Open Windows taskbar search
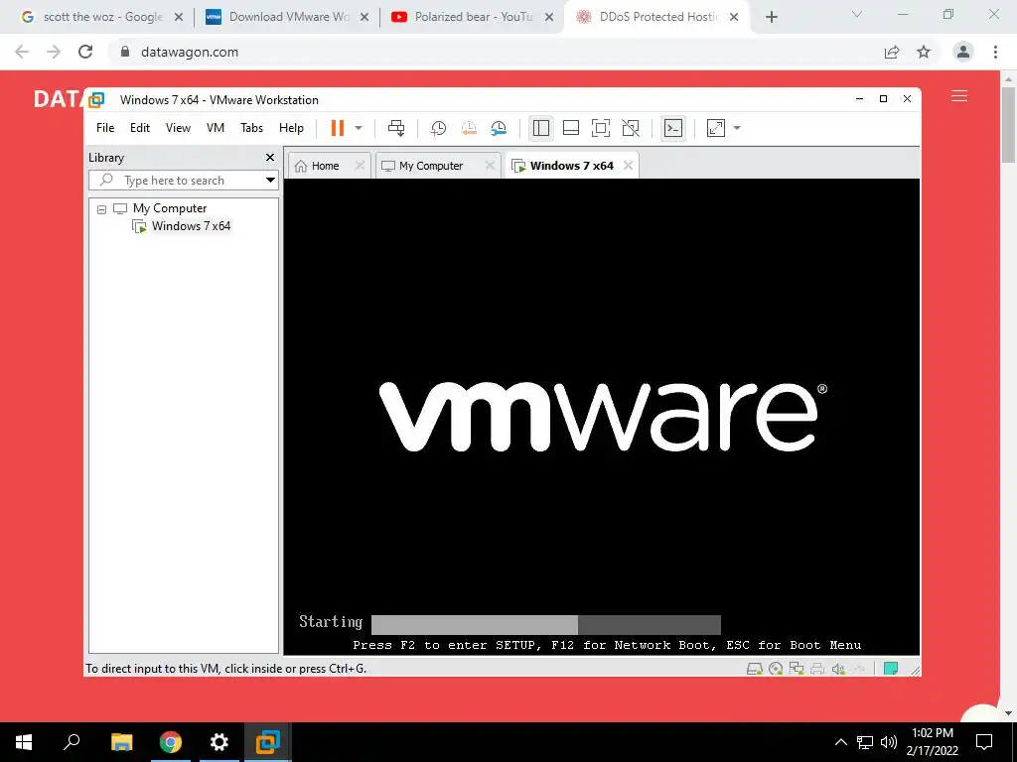The height and width of the screenshot is (762, 1017). [x=72, y=742]
